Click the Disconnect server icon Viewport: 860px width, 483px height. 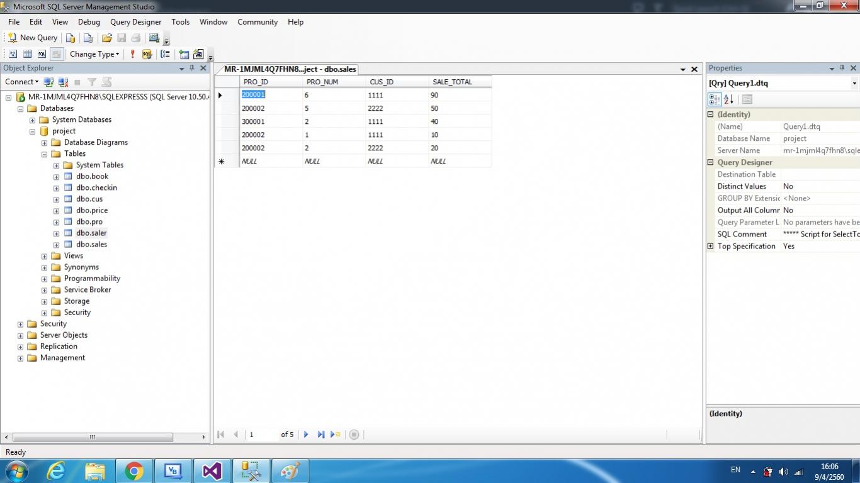click(63, 82)
